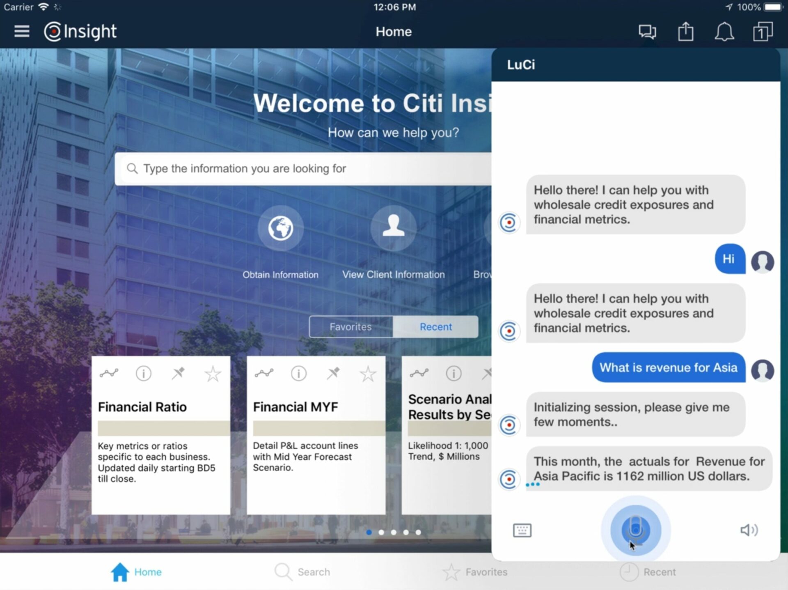The width and height of the screenshot is (788, 590).
Task: Open the hamburger menu
Action: point(22,32)
